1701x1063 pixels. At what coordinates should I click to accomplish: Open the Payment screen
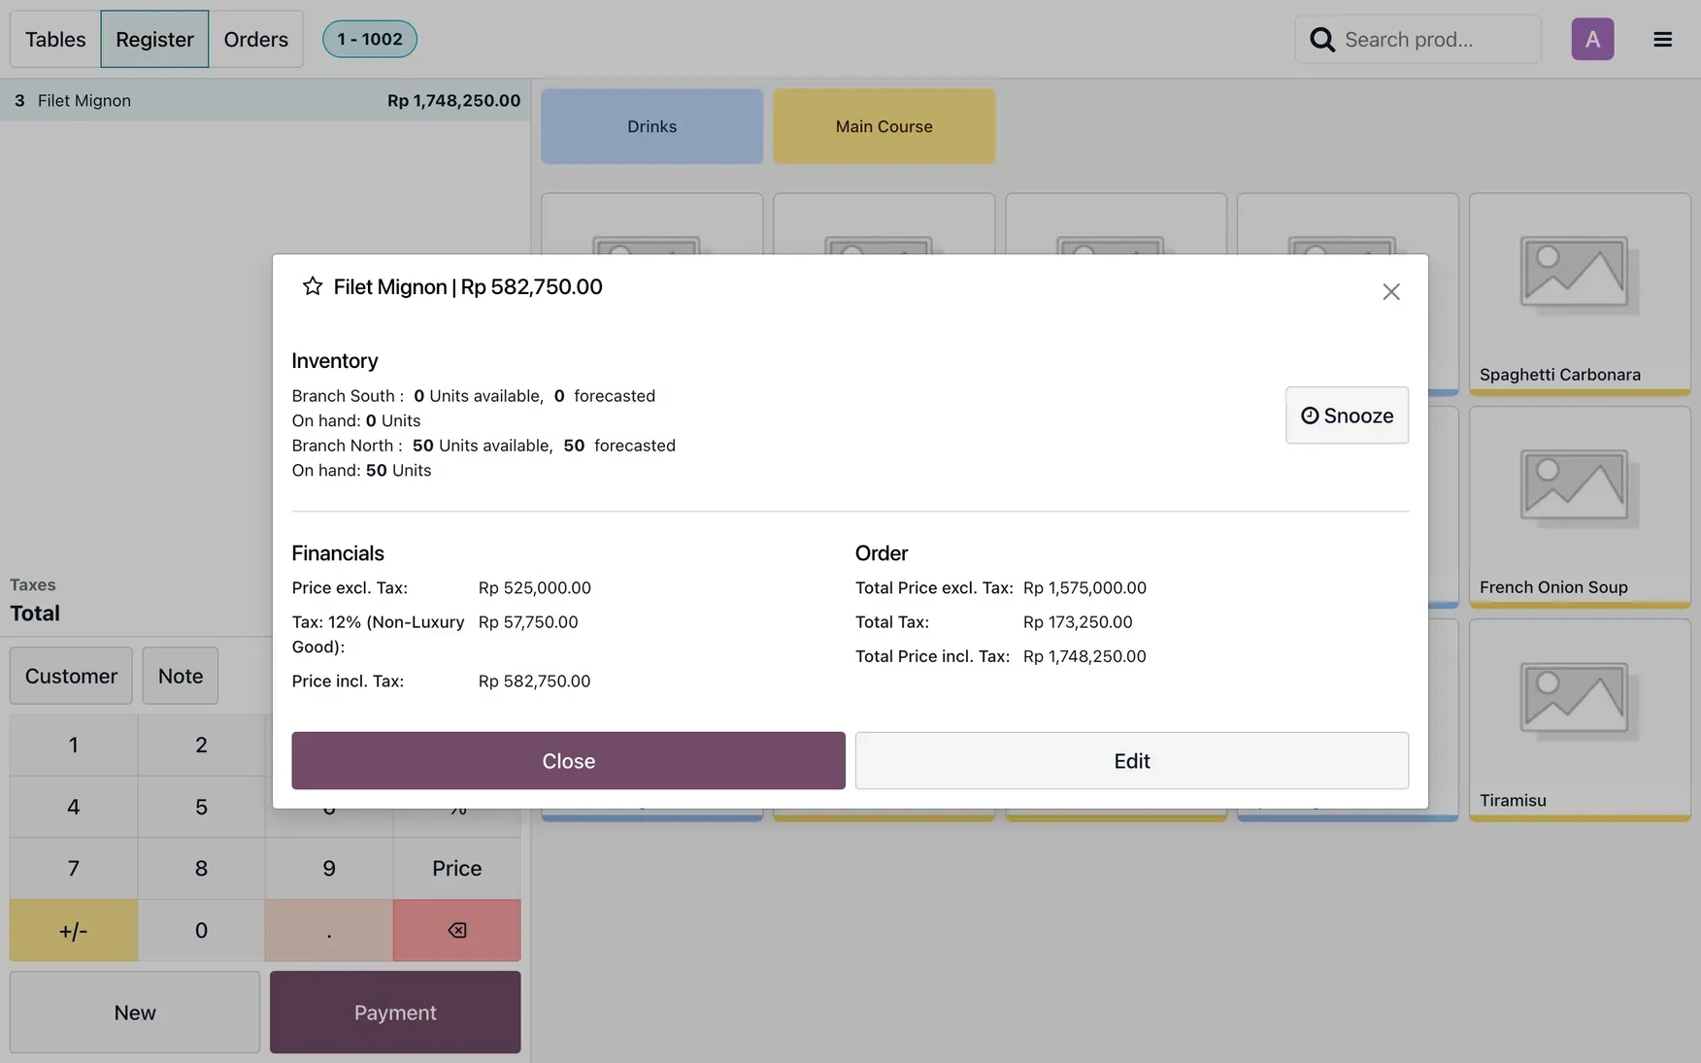(395, 1012)
